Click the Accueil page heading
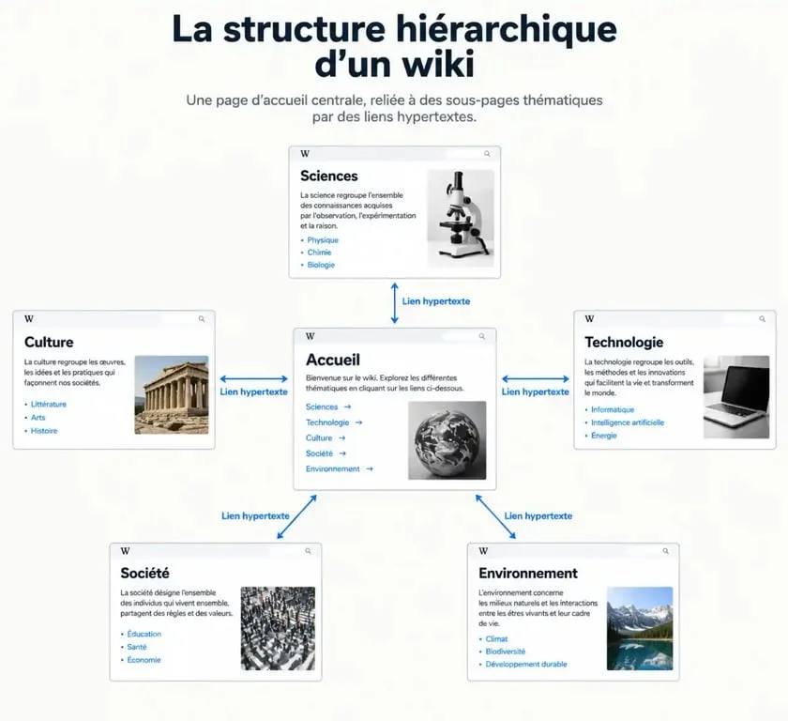The height and width of the screenshot is (721, 788). coord(333,360)
